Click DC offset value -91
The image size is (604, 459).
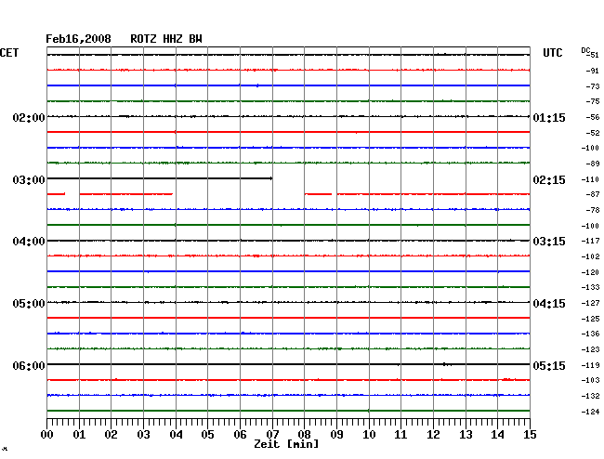pos(593,71)
